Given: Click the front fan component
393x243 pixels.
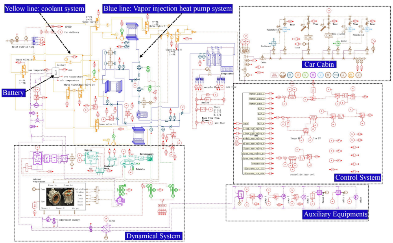Looking at the screenshot, I should coord(319,192).
